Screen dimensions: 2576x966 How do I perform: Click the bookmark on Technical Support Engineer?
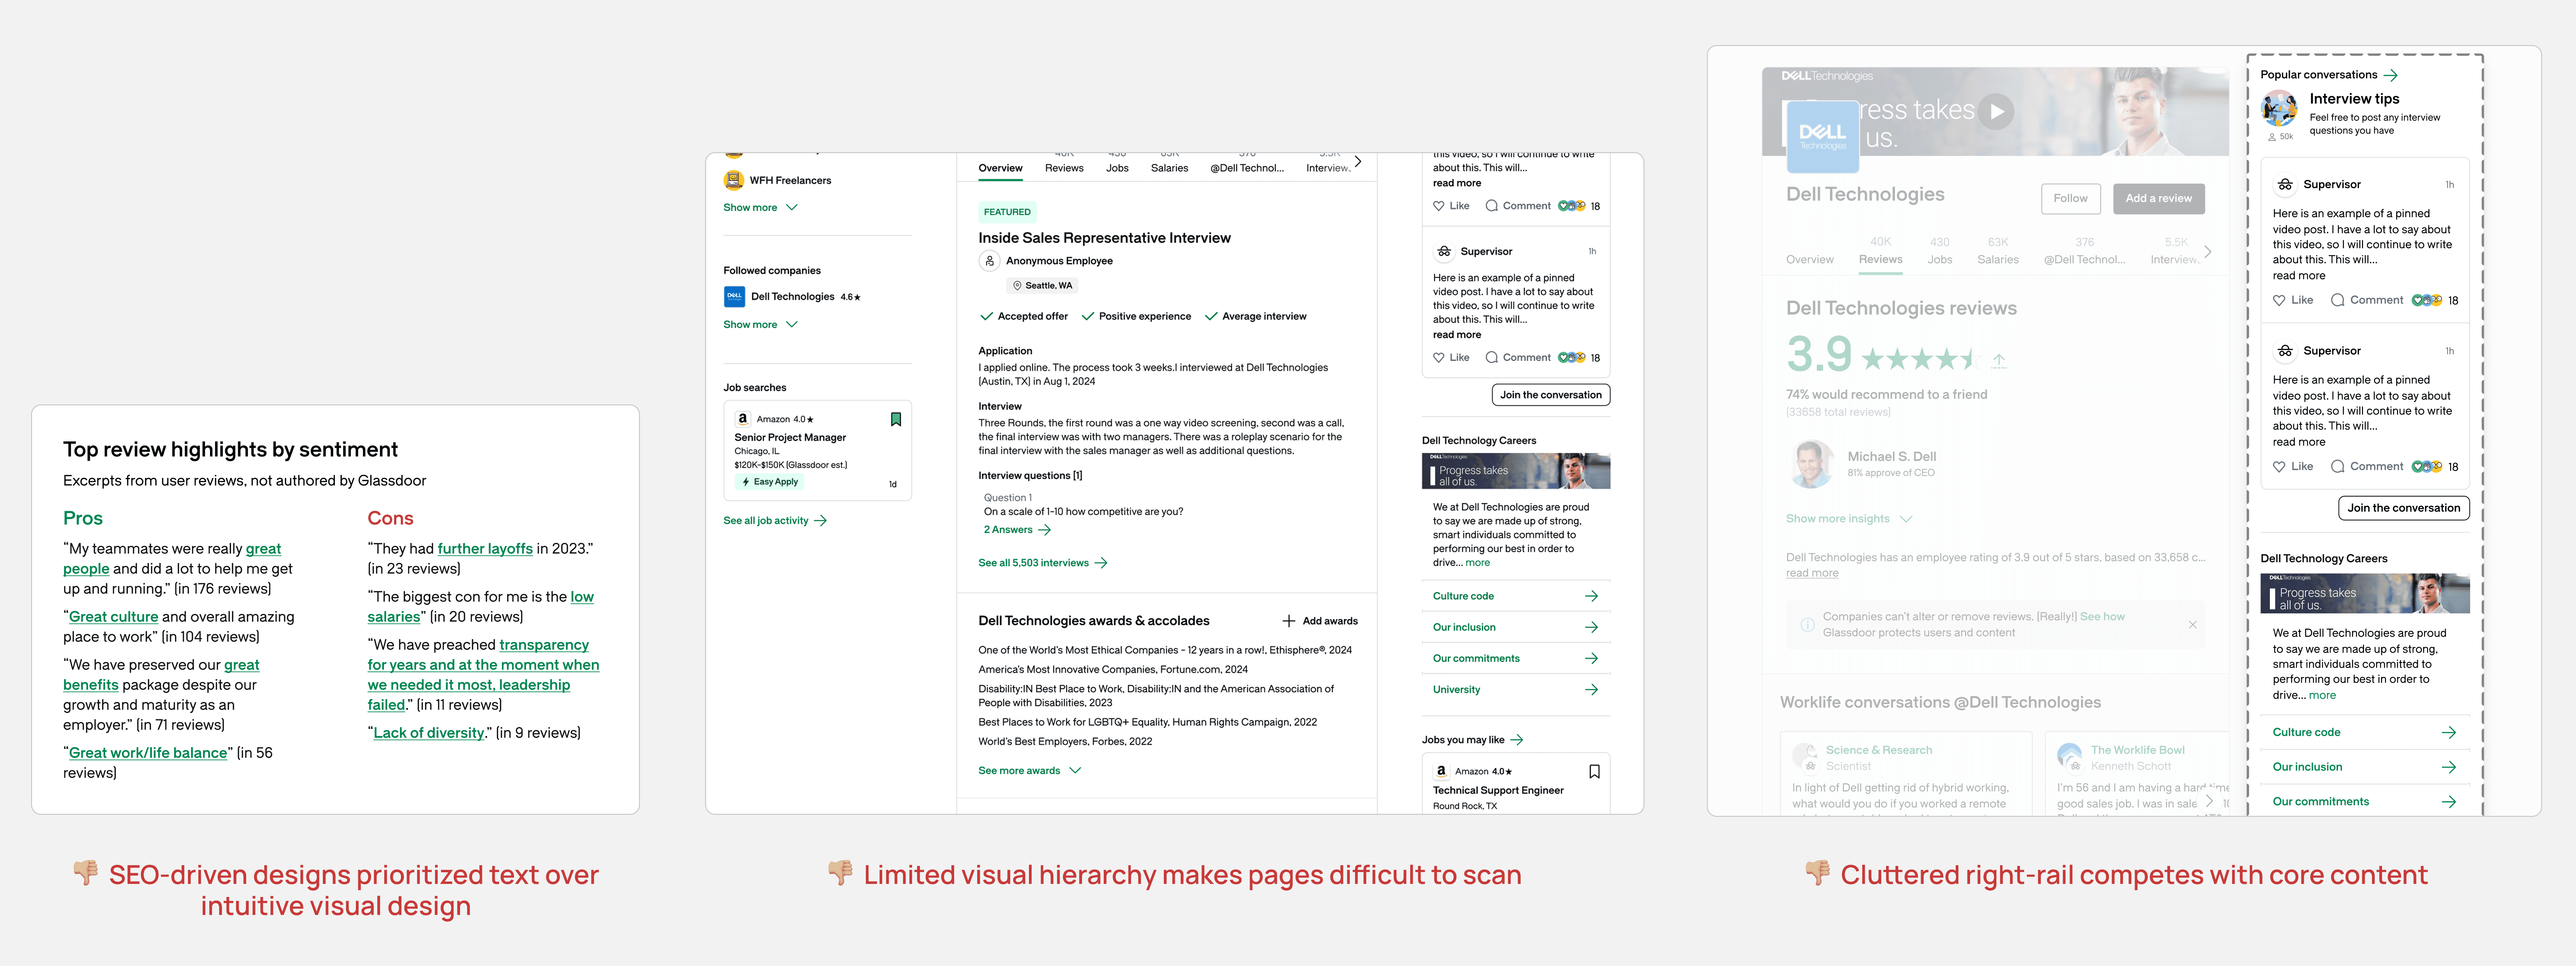[1594, 771]
